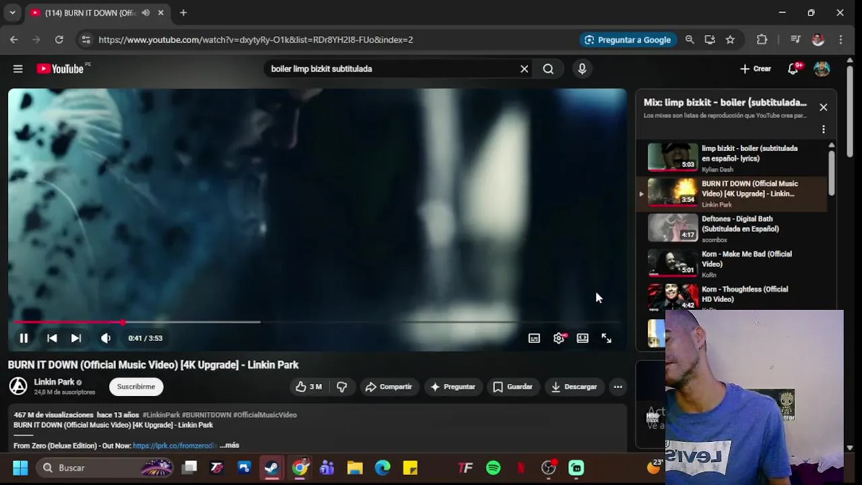Screen dimensions: 862x485
Task: Mute the video player volume
Action: 106,338
